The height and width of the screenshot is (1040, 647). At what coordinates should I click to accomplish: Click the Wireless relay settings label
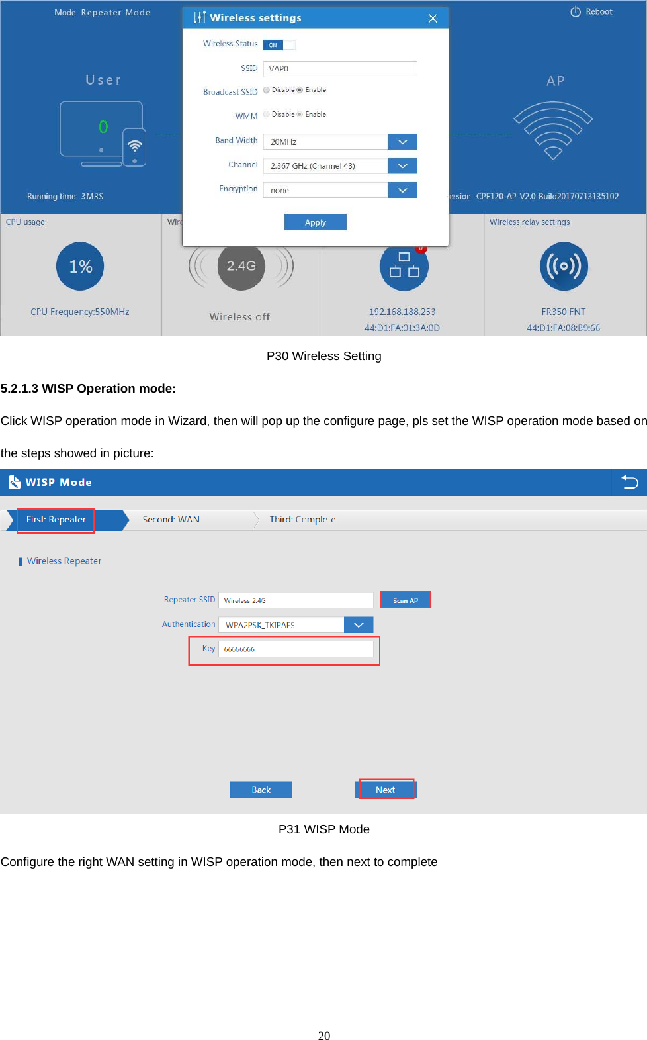[x=529, y=222]
